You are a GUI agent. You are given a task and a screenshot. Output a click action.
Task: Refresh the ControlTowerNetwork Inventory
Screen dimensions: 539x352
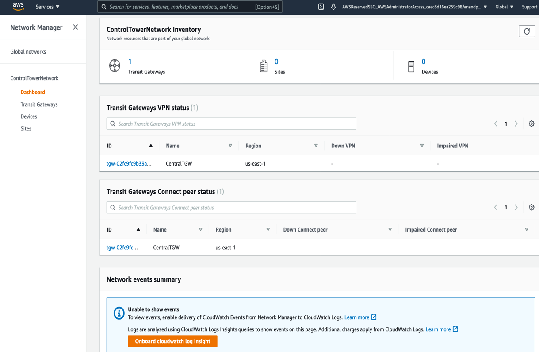[527, 31]
